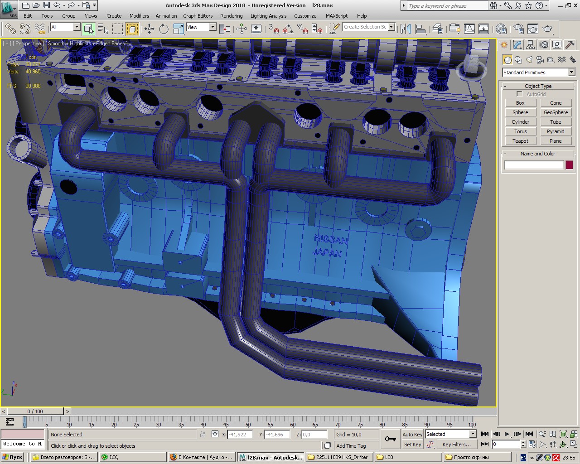Switch to the Modify panel tab

coord(517,45)
